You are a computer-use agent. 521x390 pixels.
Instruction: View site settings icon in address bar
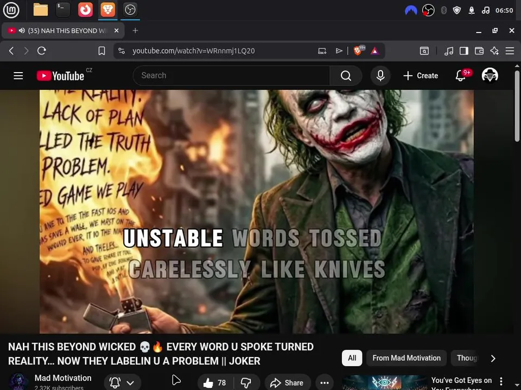pos(122,51)
